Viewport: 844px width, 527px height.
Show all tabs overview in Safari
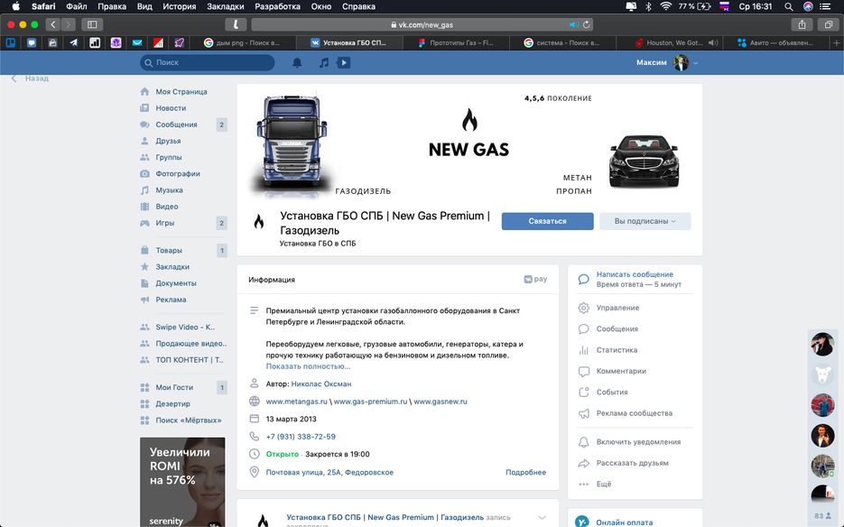click(829, 24)
